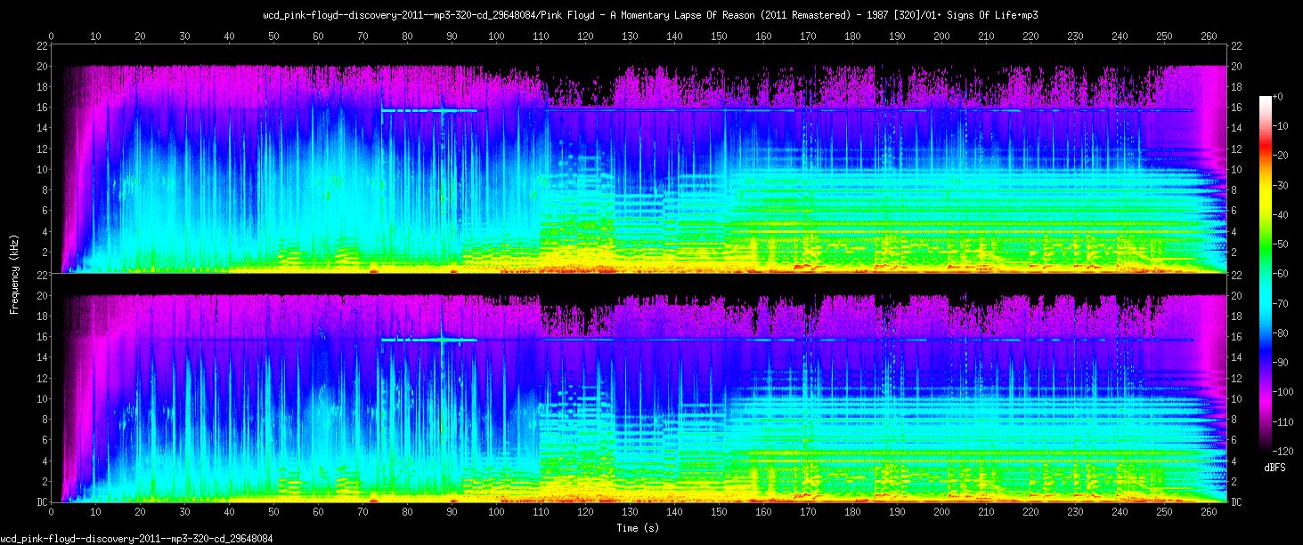The height and width of the screenshot is (545, 1303).
Task: Click the DC label on the lower channel's left axis
Action: click(41, 502)
